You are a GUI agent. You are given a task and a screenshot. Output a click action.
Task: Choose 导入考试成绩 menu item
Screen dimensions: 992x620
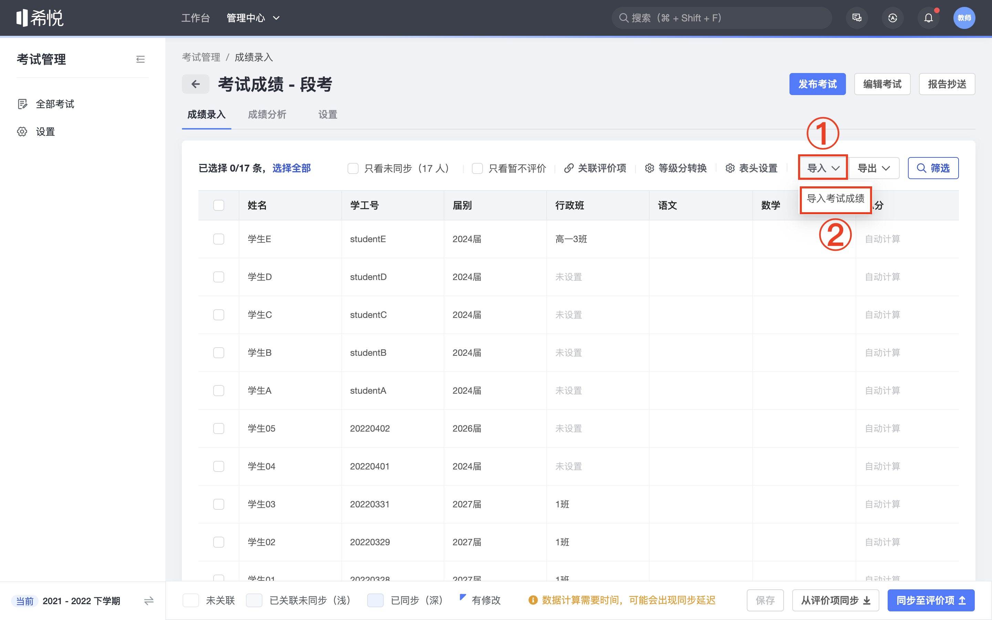(x=835, y=198)
